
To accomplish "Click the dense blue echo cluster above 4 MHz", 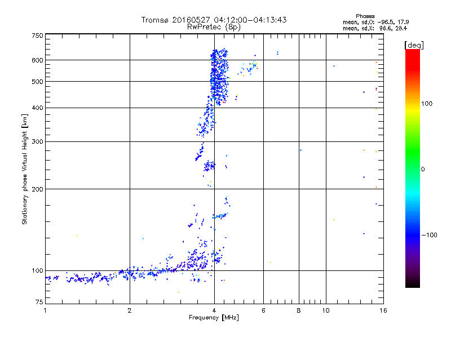I will [x=219, y=78].
